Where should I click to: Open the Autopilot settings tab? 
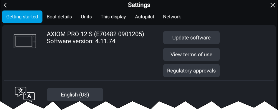pos(144,17)
